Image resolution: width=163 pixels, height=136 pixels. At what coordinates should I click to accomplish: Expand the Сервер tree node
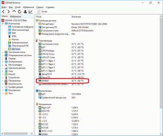(3, 58)
